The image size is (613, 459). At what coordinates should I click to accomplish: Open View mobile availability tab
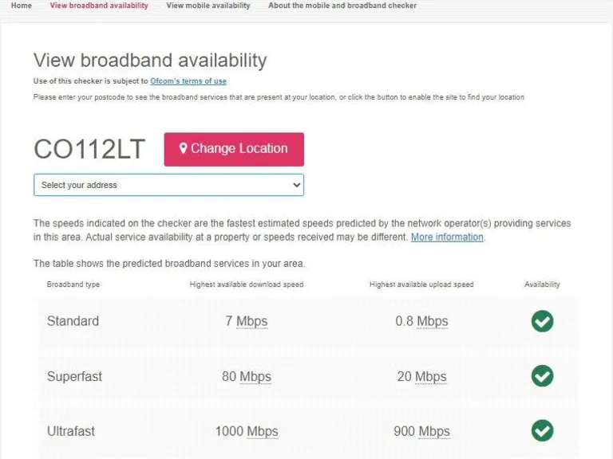208,6
